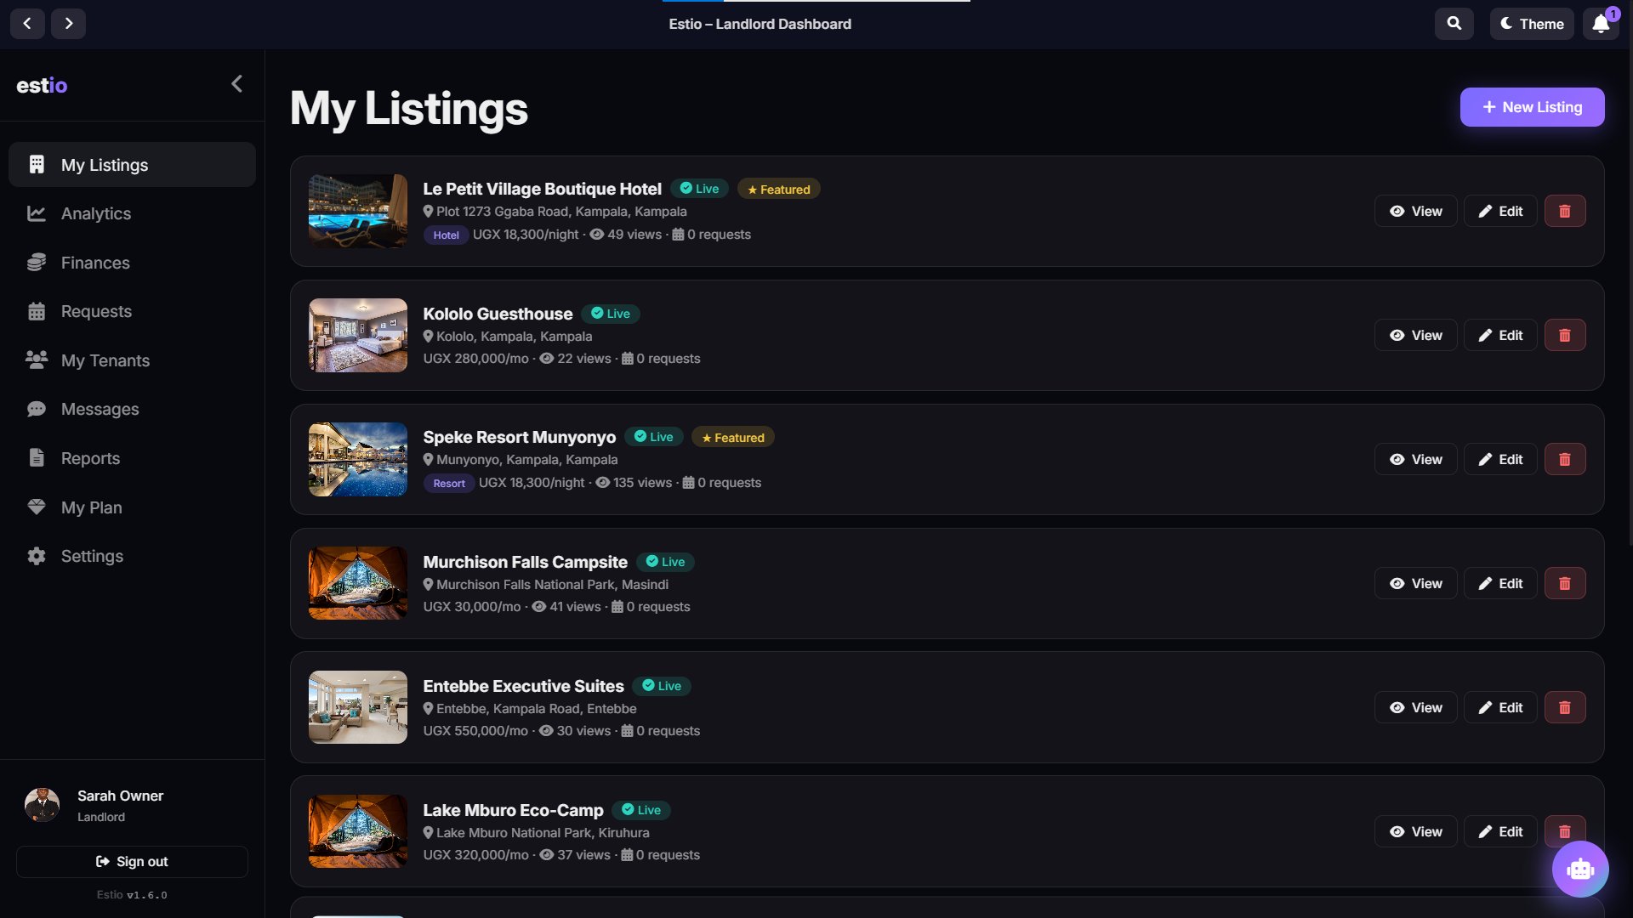1633x918 pixels.
Task: Open the chatbot assistant bubble
Action: click(1580, 869)
